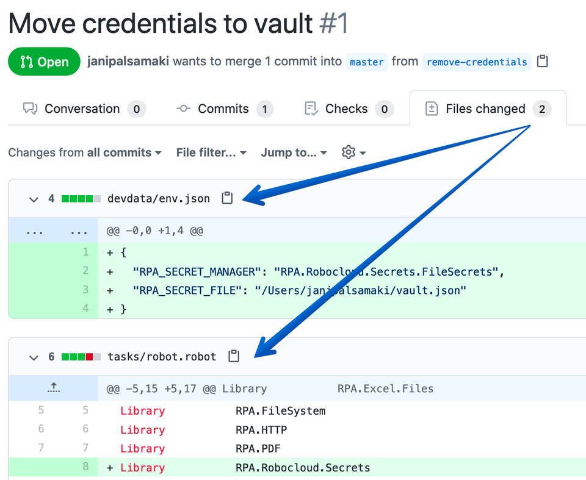Click expand-up hunk icon in robot.robot
Image resolution: width=586 pixels, height=480 pixels.
click(x=54, y=388)
